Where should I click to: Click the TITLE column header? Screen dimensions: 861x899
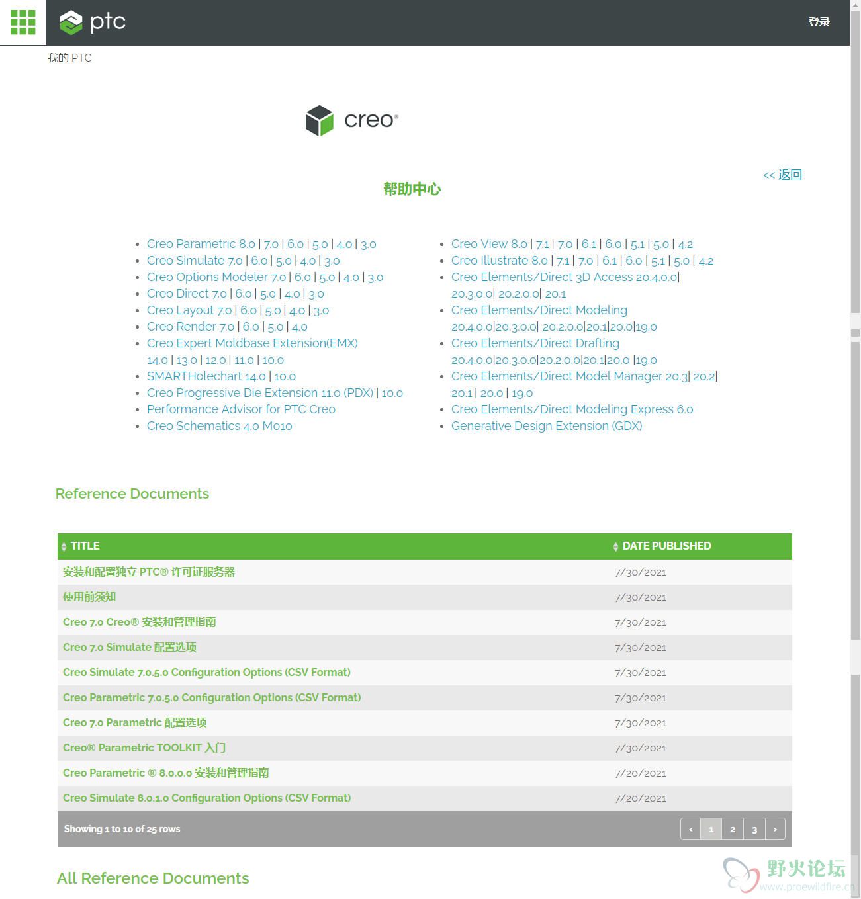coord(85,546)
